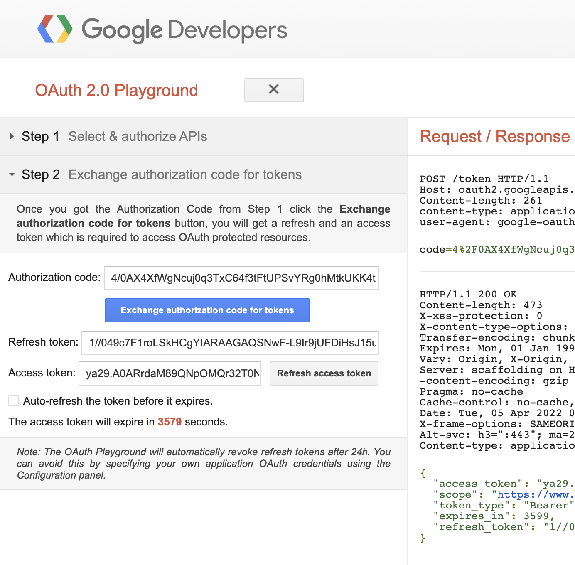Viewport: 575px width, 565px height.
Task: Click the Google Developers wordmark
Action: 184,30
